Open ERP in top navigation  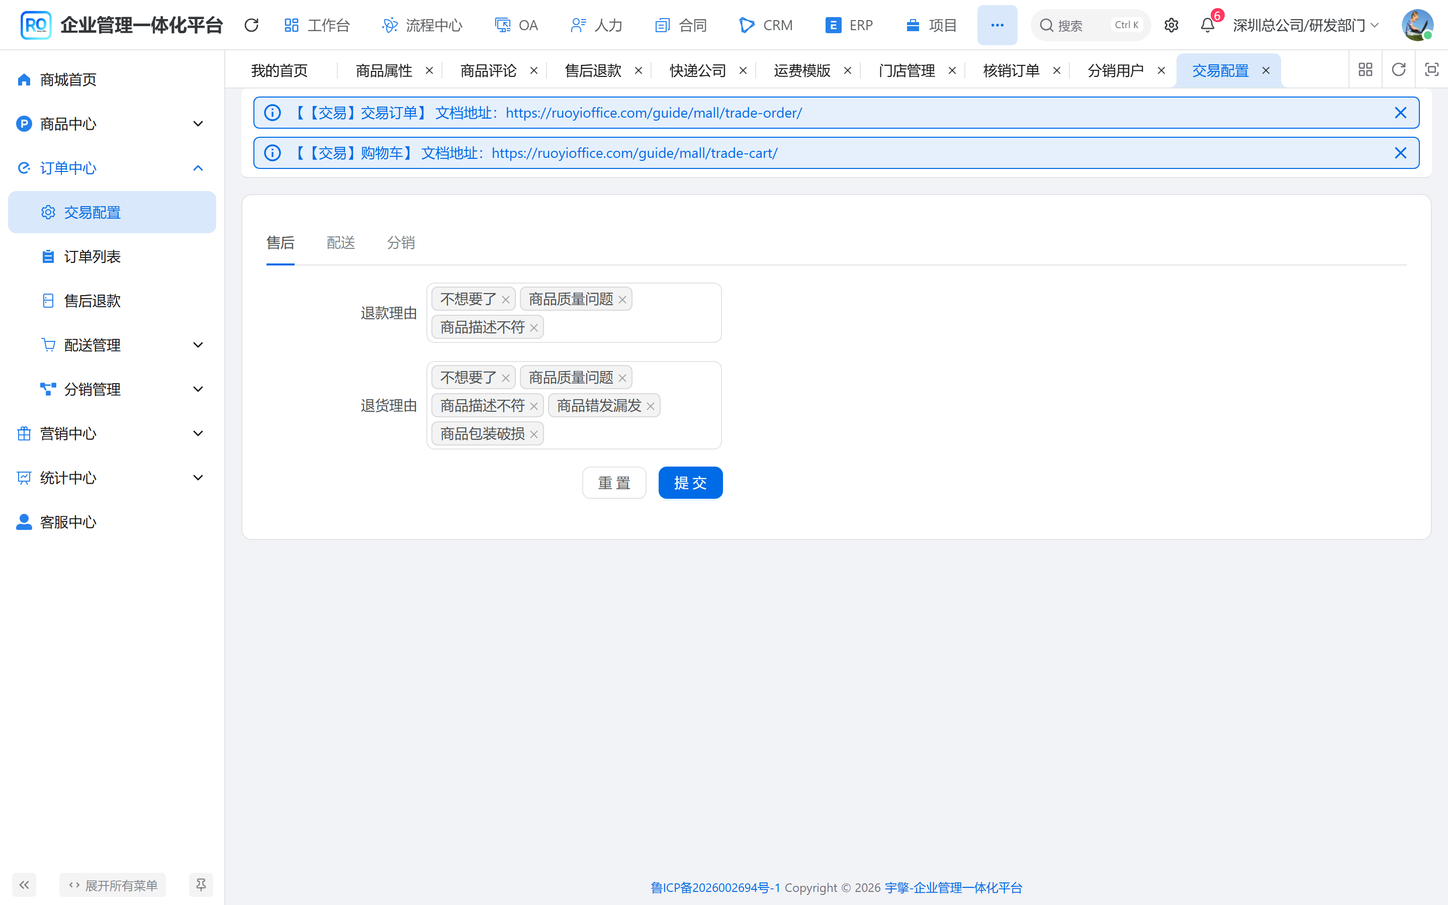click(849, 25)
